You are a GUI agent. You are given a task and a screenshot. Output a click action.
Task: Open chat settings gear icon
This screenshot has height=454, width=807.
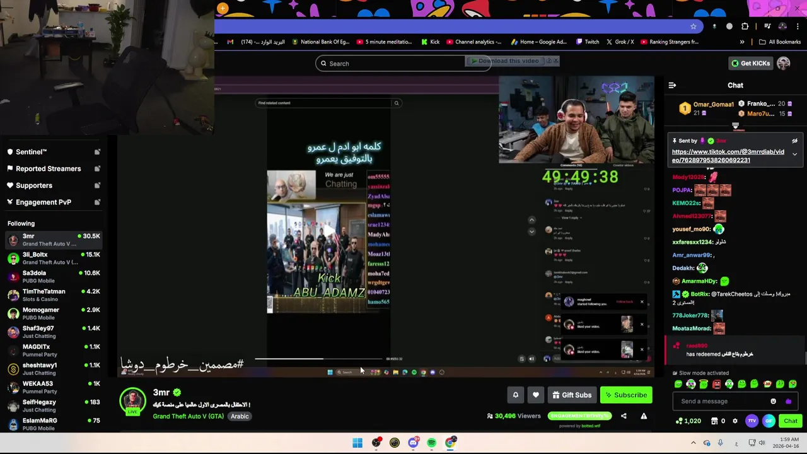pos(735,421)
